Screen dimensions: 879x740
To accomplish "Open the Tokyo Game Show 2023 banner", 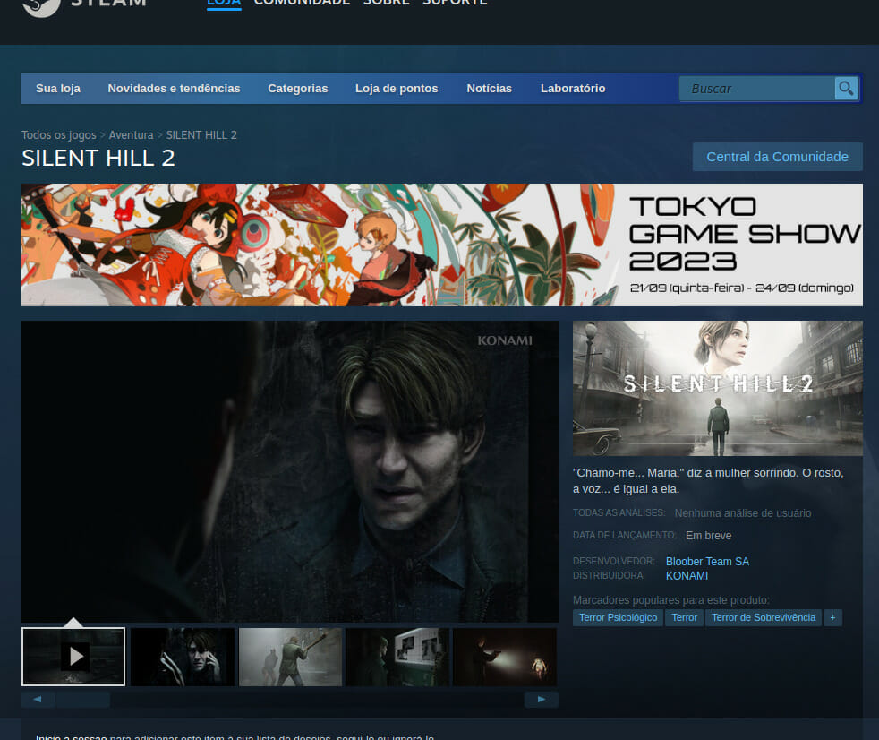I will click(x=442, y=245).
